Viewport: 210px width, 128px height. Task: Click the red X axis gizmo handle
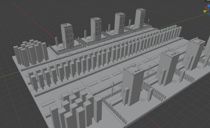point(206,8)
